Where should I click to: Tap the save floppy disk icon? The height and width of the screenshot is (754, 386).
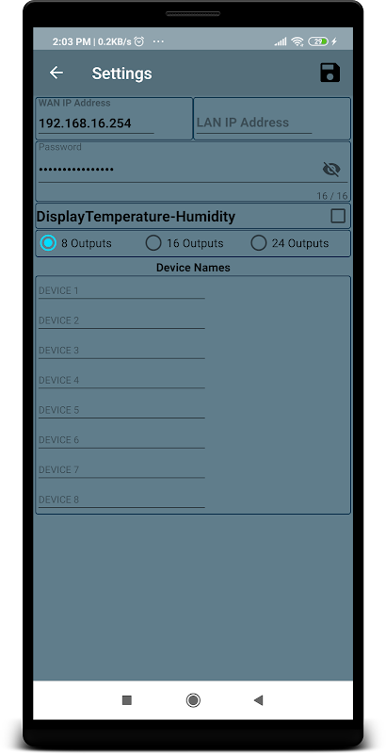pyautogui.click(x=330, y=73)
